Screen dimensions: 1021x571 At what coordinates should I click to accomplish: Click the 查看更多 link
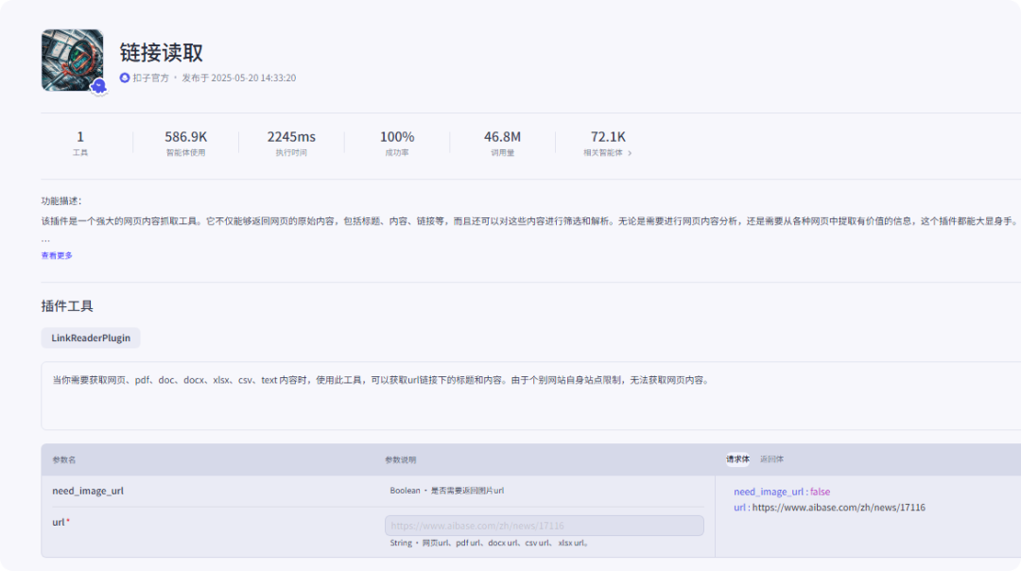pos(57,255)
